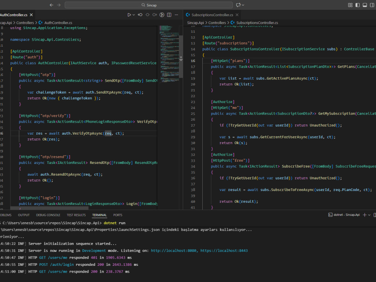376x282 pixels.
Task: Click return Ok(result); in SubscriptionsController
Action: click(239, 202)
